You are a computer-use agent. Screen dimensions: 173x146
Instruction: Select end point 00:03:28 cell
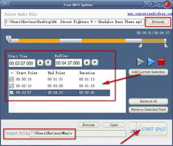(x=55, y=86)
